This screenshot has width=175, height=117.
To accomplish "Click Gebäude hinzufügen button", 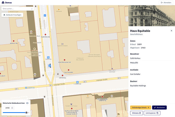I will click(12, 15).
